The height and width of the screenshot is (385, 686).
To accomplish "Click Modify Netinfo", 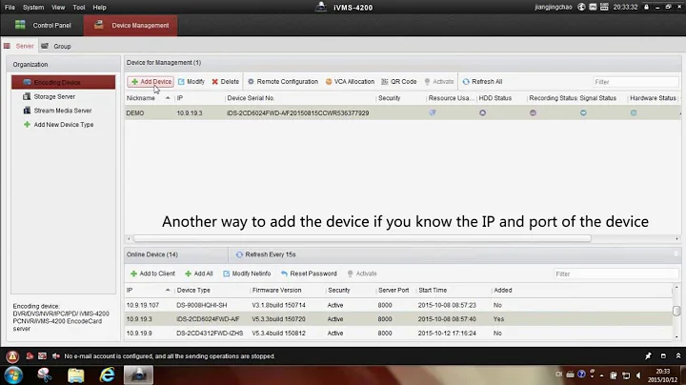I will tap(247, 274).
